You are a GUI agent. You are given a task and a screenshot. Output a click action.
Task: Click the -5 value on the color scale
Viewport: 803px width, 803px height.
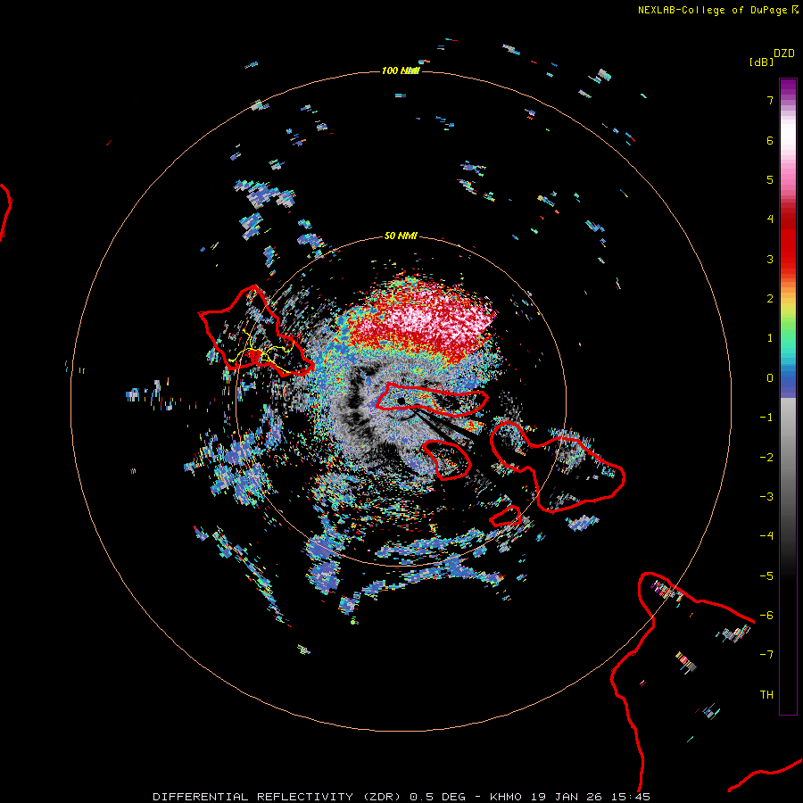point(766,576)
